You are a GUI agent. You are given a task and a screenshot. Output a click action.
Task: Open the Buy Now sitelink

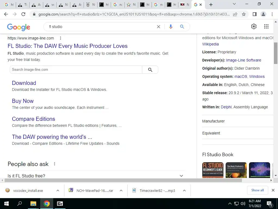click(23, 101)
